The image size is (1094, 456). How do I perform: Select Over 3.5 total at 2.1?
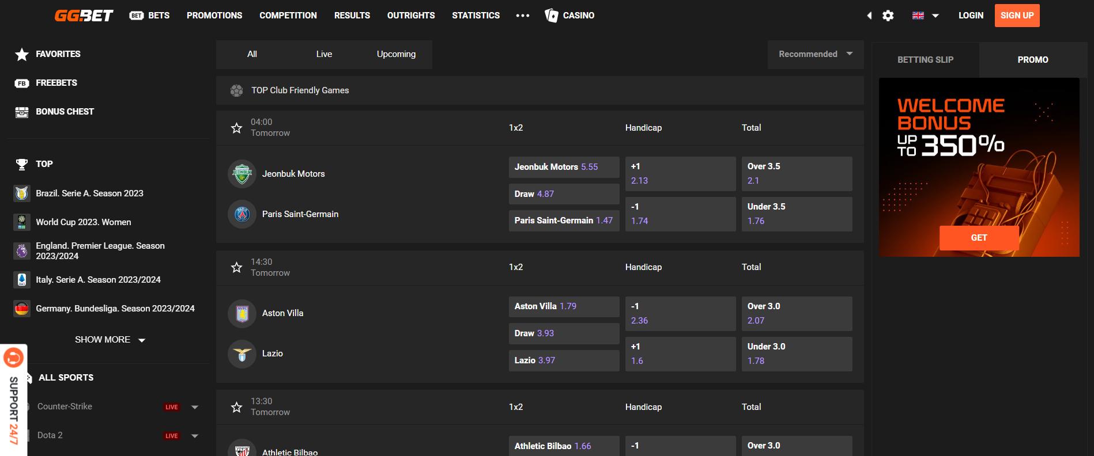pyautogui.click(x=797, y=174)
